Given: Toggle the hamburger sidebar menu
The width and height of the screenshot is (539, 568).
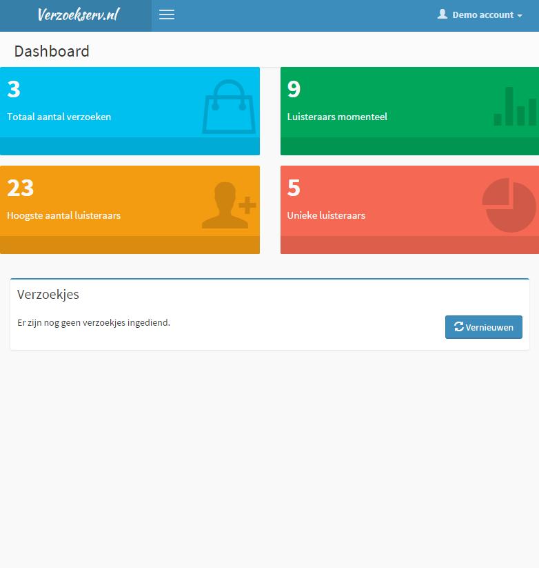Looking at the screenshot, I should coord(167,15).
